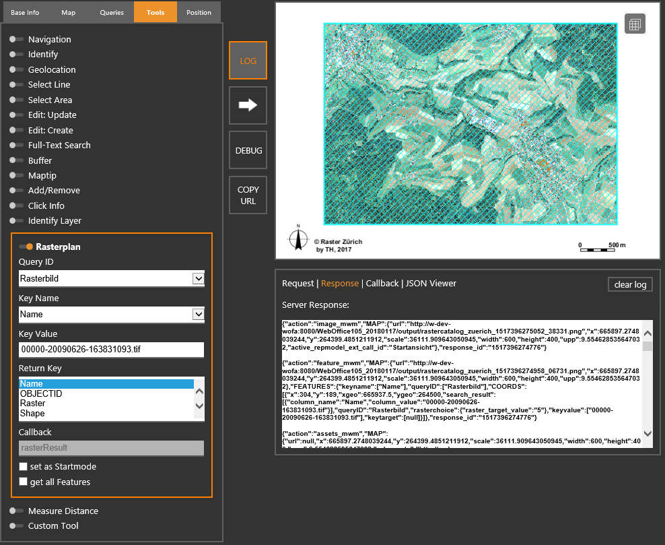Click the white forward arrow icon button
The width and height of the screenshot is (665, 545).
click(x=248, y=104)
